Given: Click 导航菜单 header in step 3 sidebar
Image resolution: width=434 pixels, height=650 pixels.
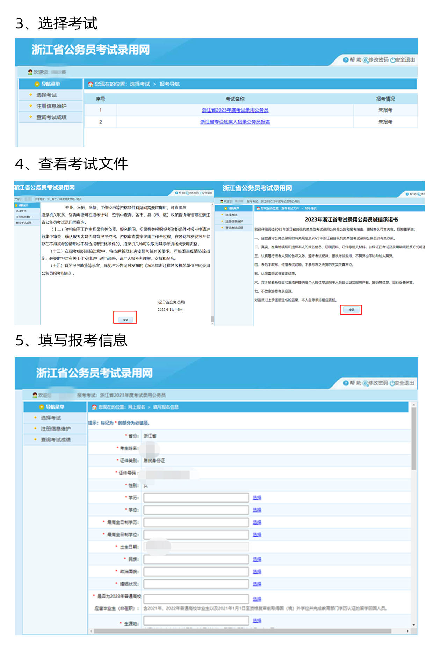Looking at the screenshot, I should click(x=51, y=84).
